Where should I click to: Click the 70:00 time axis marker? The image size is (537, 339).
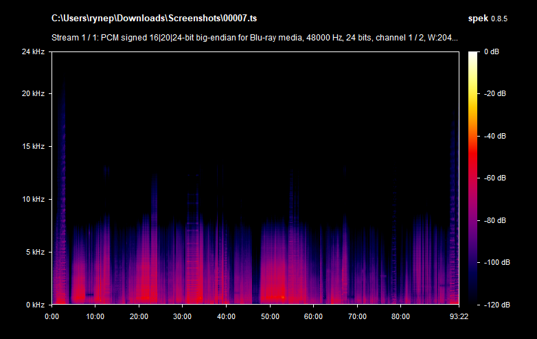(x=356, y=316)
